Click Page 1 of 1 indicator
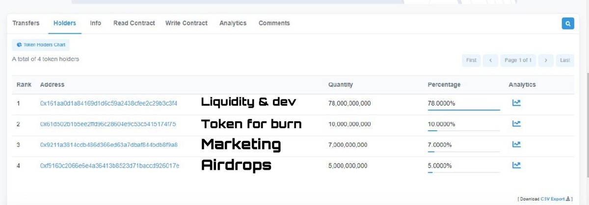589x205 pixels. 518,60
